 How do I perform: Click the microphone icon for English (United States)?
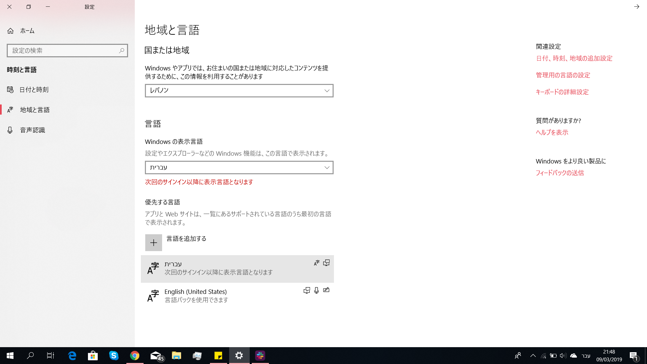point(316,290)
